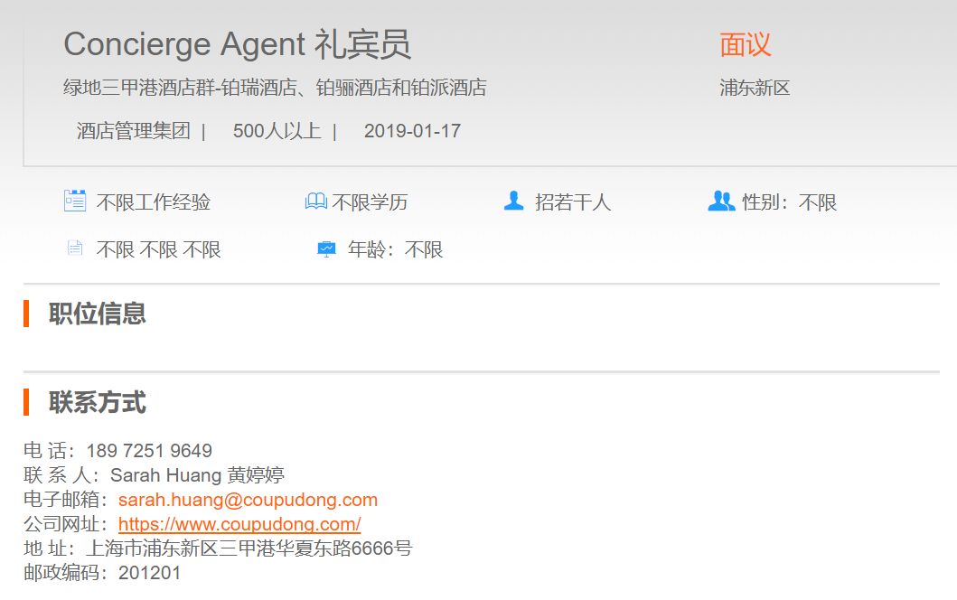
Task: Click the 浦东新区 location text
Action: (755, 88)
